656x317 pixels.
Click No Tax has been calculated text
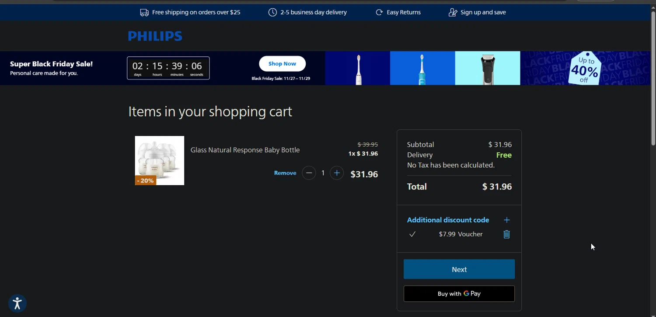click(x=451, y=165)
